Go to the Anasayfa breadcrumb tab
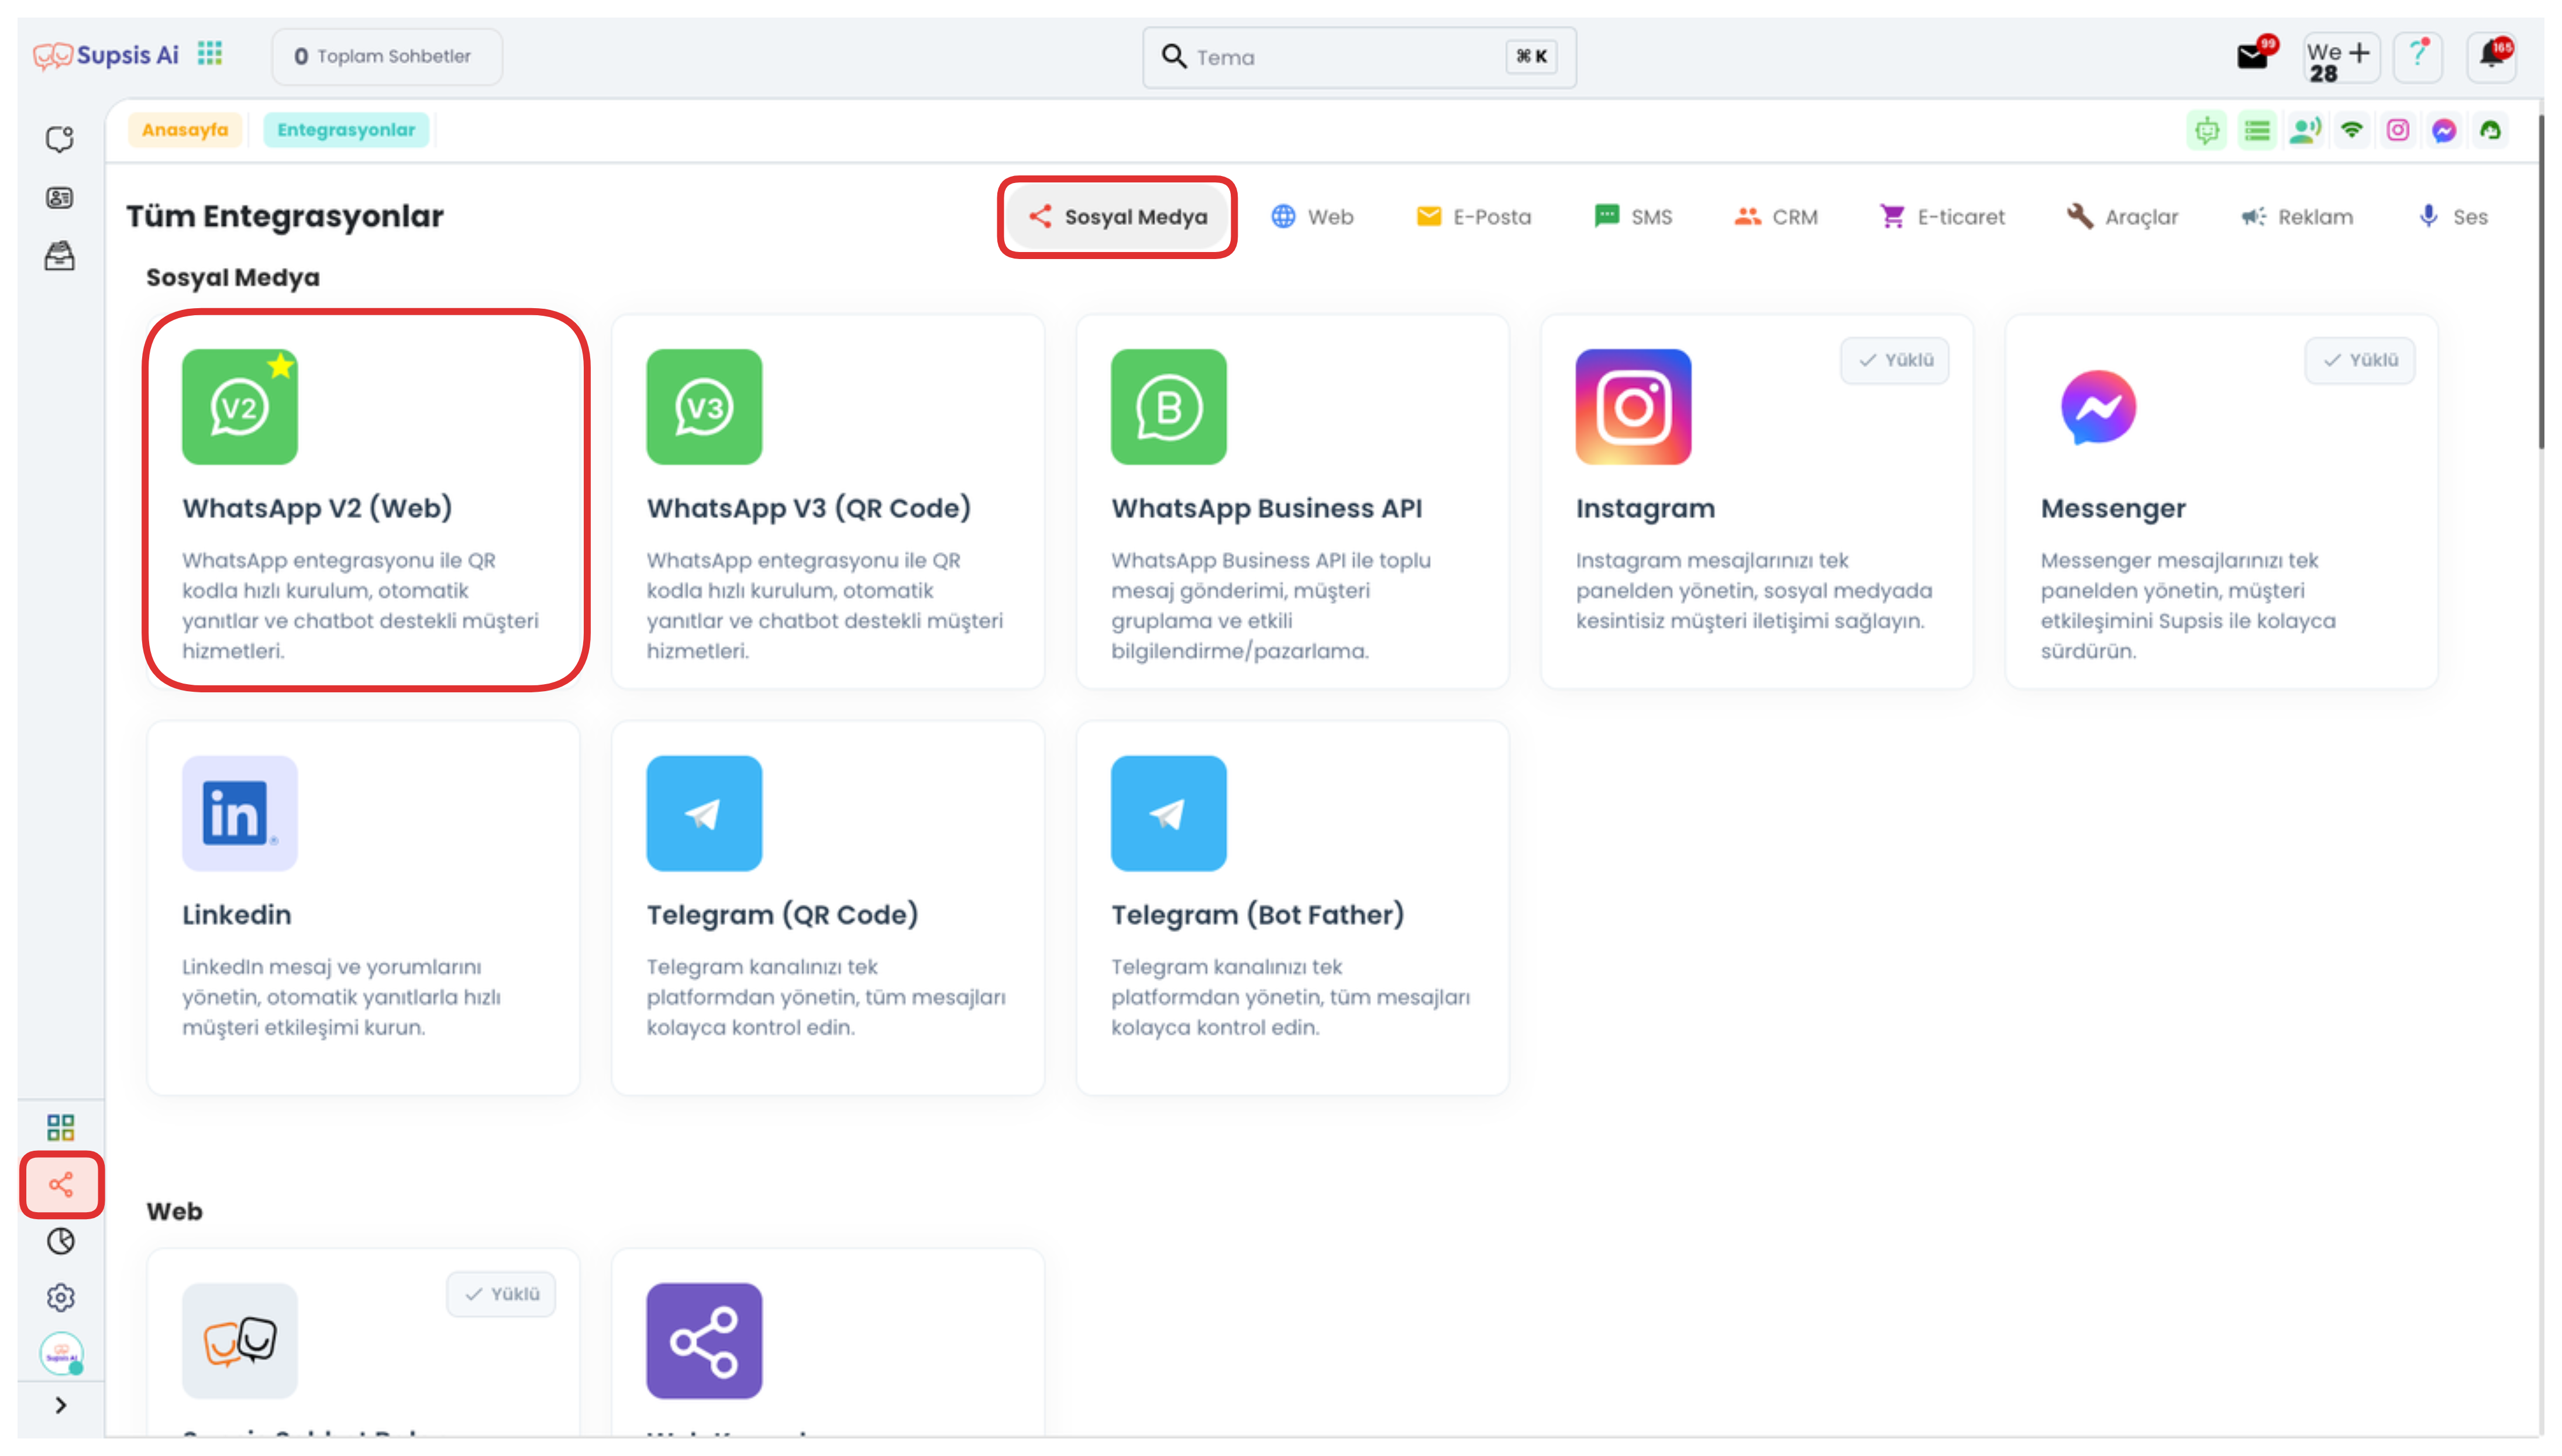 [185, 130]
